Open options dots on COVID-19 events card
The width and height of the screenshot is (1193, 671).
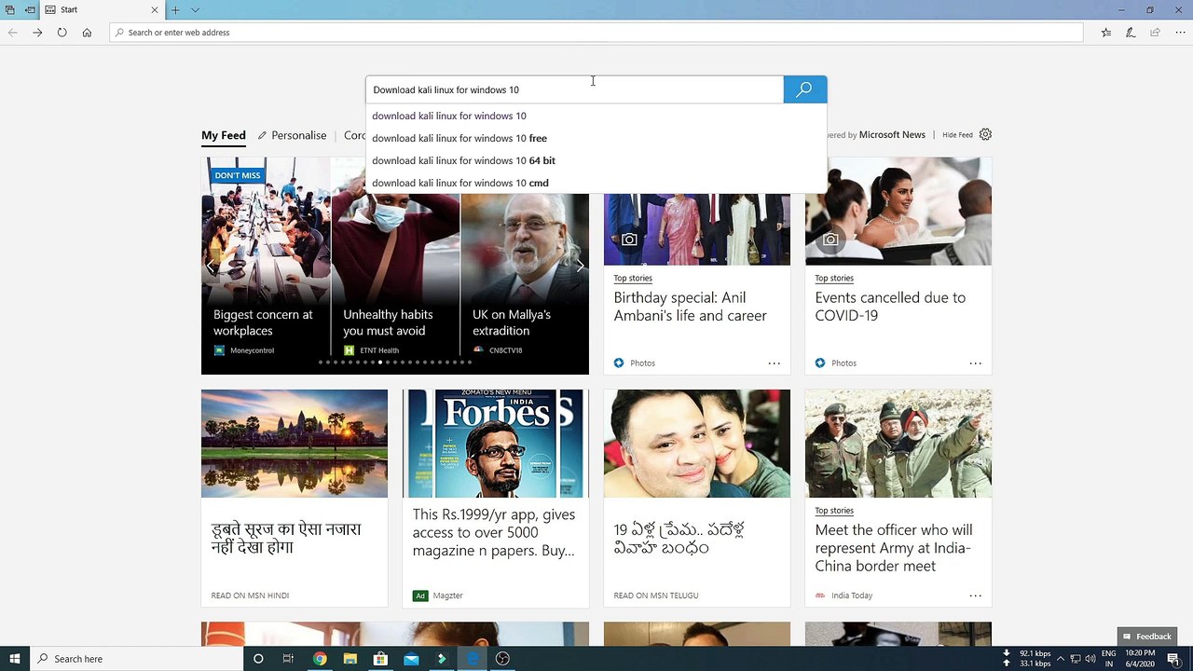coord(975,363)
